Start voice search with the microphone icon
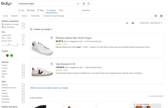The width and height of the screenshot is (168, 108). pos(84,4)
